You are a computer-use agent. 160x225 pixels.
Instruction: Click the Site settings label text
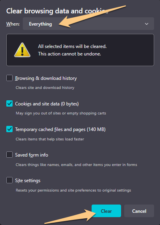tap(28, 181)
